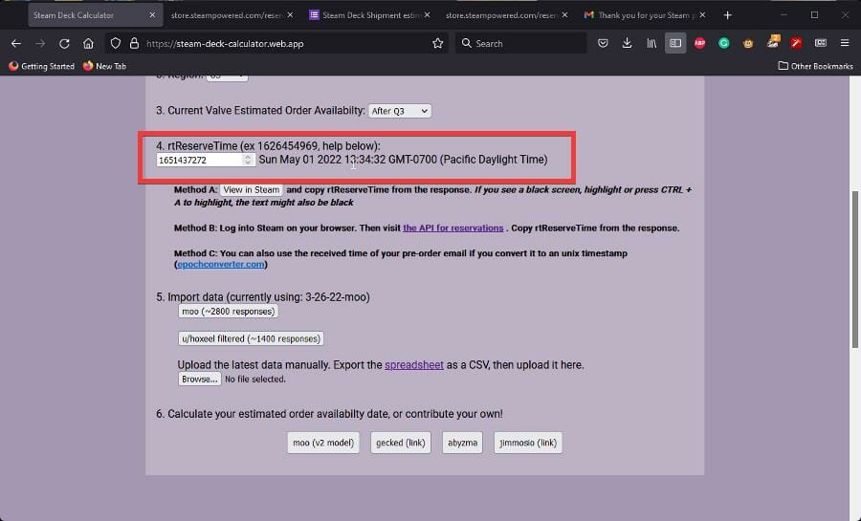Open the API for reservations link

[453, 228]
